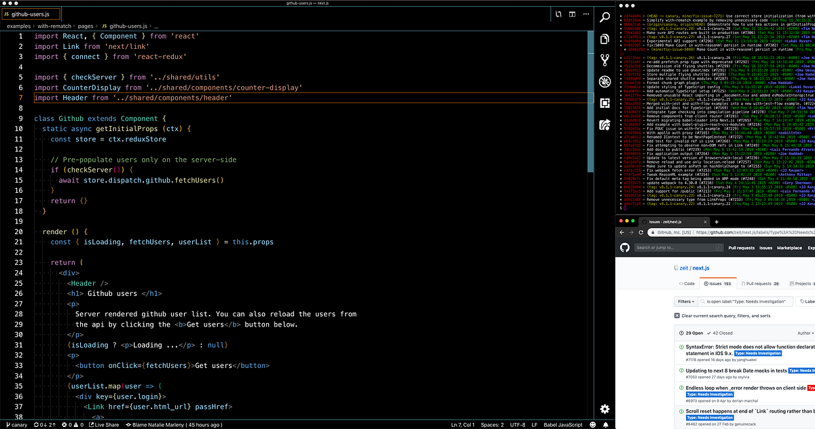Screen dimensions: 815x429
Task: Click the canary branch in status bar
Action: (x=18, y=424)
